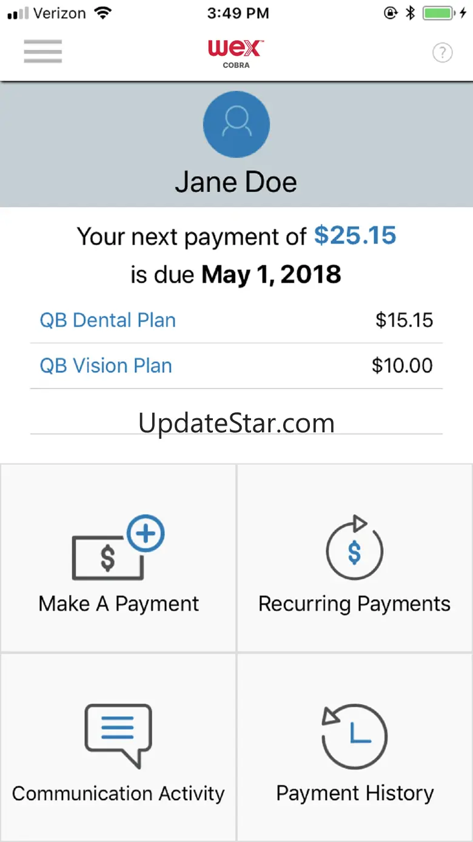Select the Make A Payment label
The width and height of the screenshot is (473, 842).
pyautogui.click(x=119, y=603)
